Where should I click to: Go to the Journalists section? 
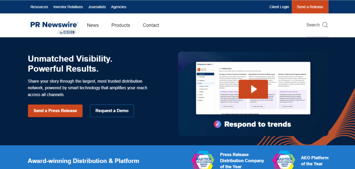tap(97, 7)
